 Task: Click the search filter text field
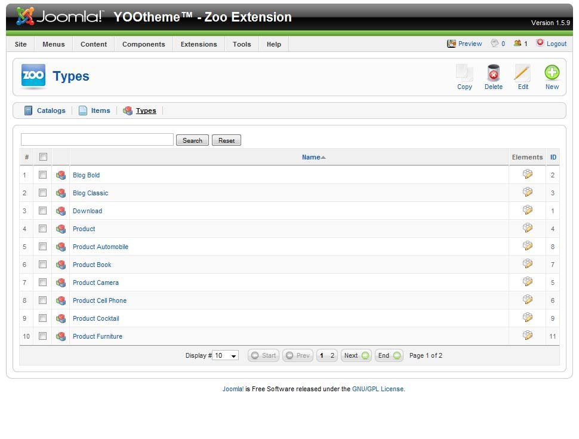tap(97, 140)
